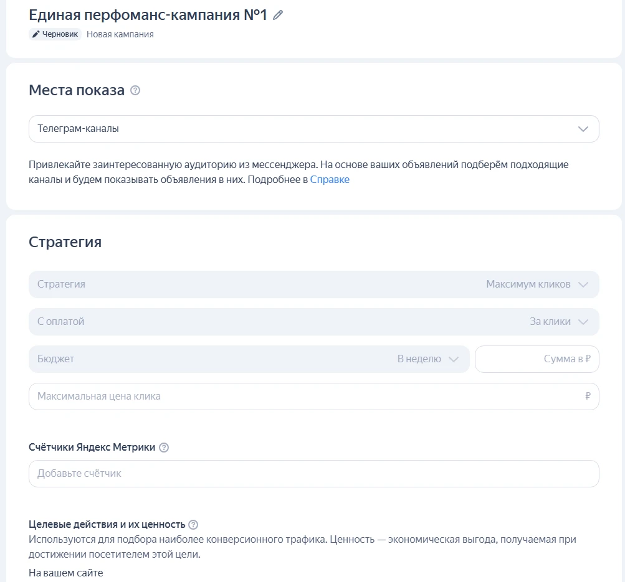Focus the Сумма в ₽ budget field
The height and width of the screenshot is (582, 625).
click(537, 359)
